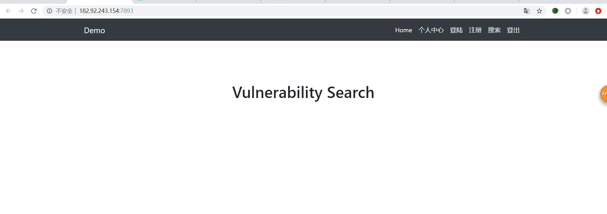Focus the address bar URL 182.92.243.154:7893
This screenshot has height=214, width=607.
(x=106, y=11)
